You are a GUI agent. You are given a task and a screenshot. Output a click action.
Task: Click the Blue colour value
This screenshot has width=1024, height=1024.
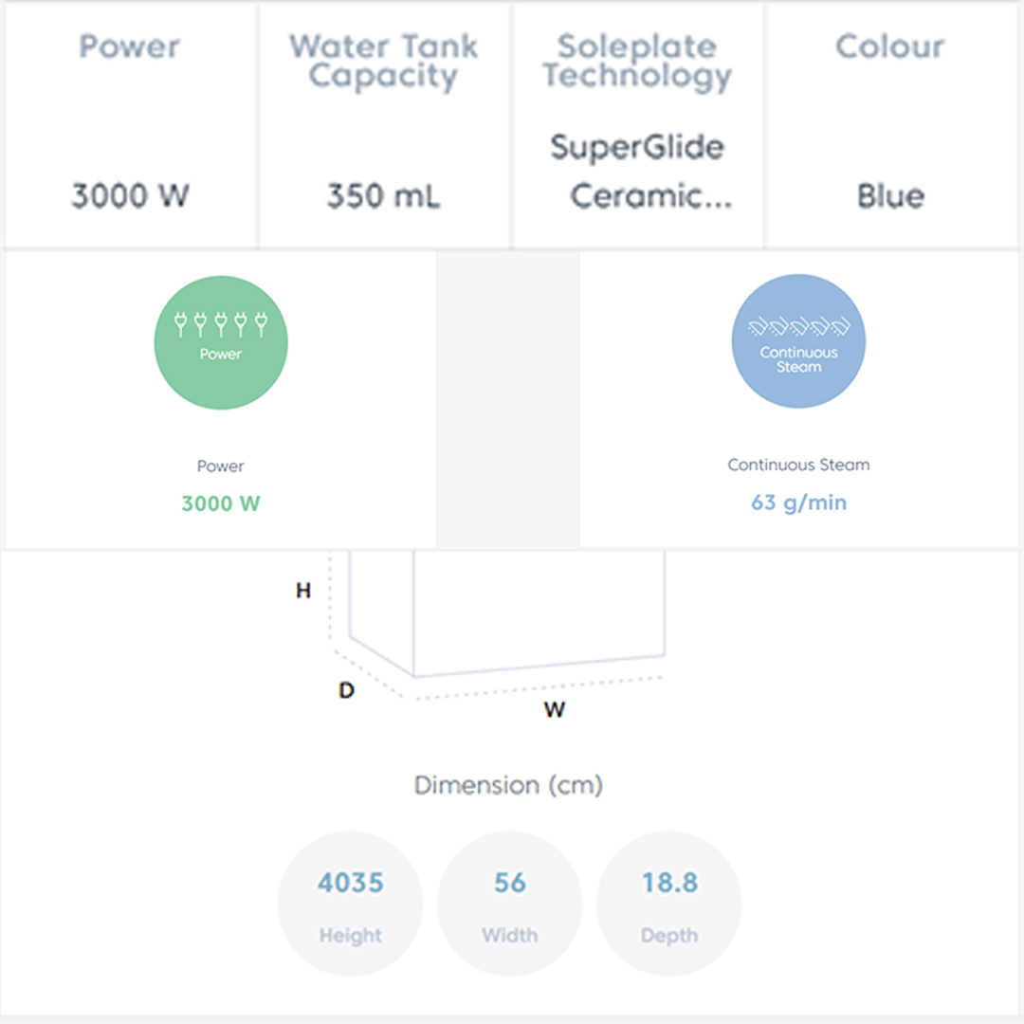pos(890,196)
